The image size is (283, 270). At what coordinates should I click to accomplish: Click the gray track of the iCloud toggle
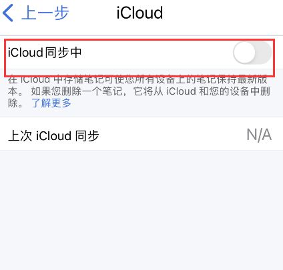pyautogui.click(x=264, y=53)
